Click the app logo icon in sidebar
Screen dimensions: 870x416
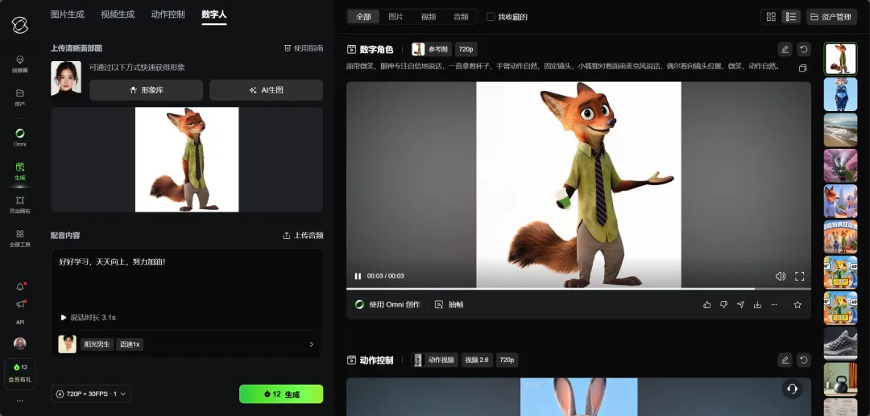coord(20,25)
